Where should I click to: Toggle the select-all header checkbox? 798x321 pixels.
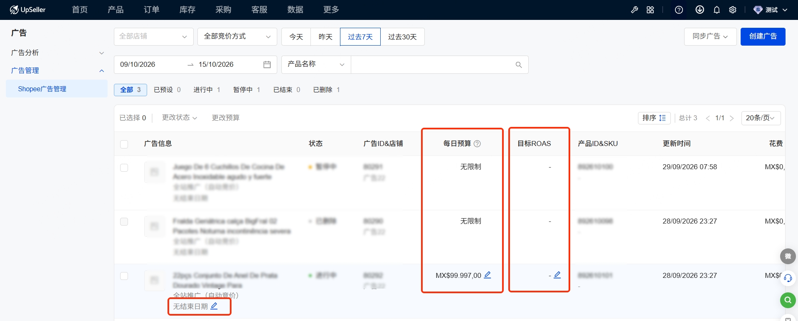tap(124, 144)
